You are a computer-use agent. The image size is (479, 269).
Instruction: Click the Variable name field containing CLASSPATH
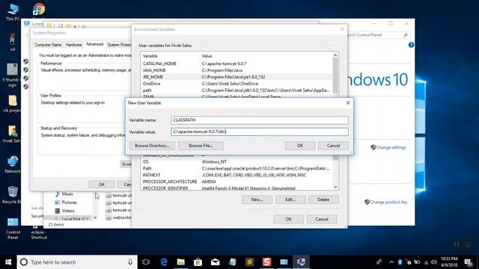pos(260,120)
